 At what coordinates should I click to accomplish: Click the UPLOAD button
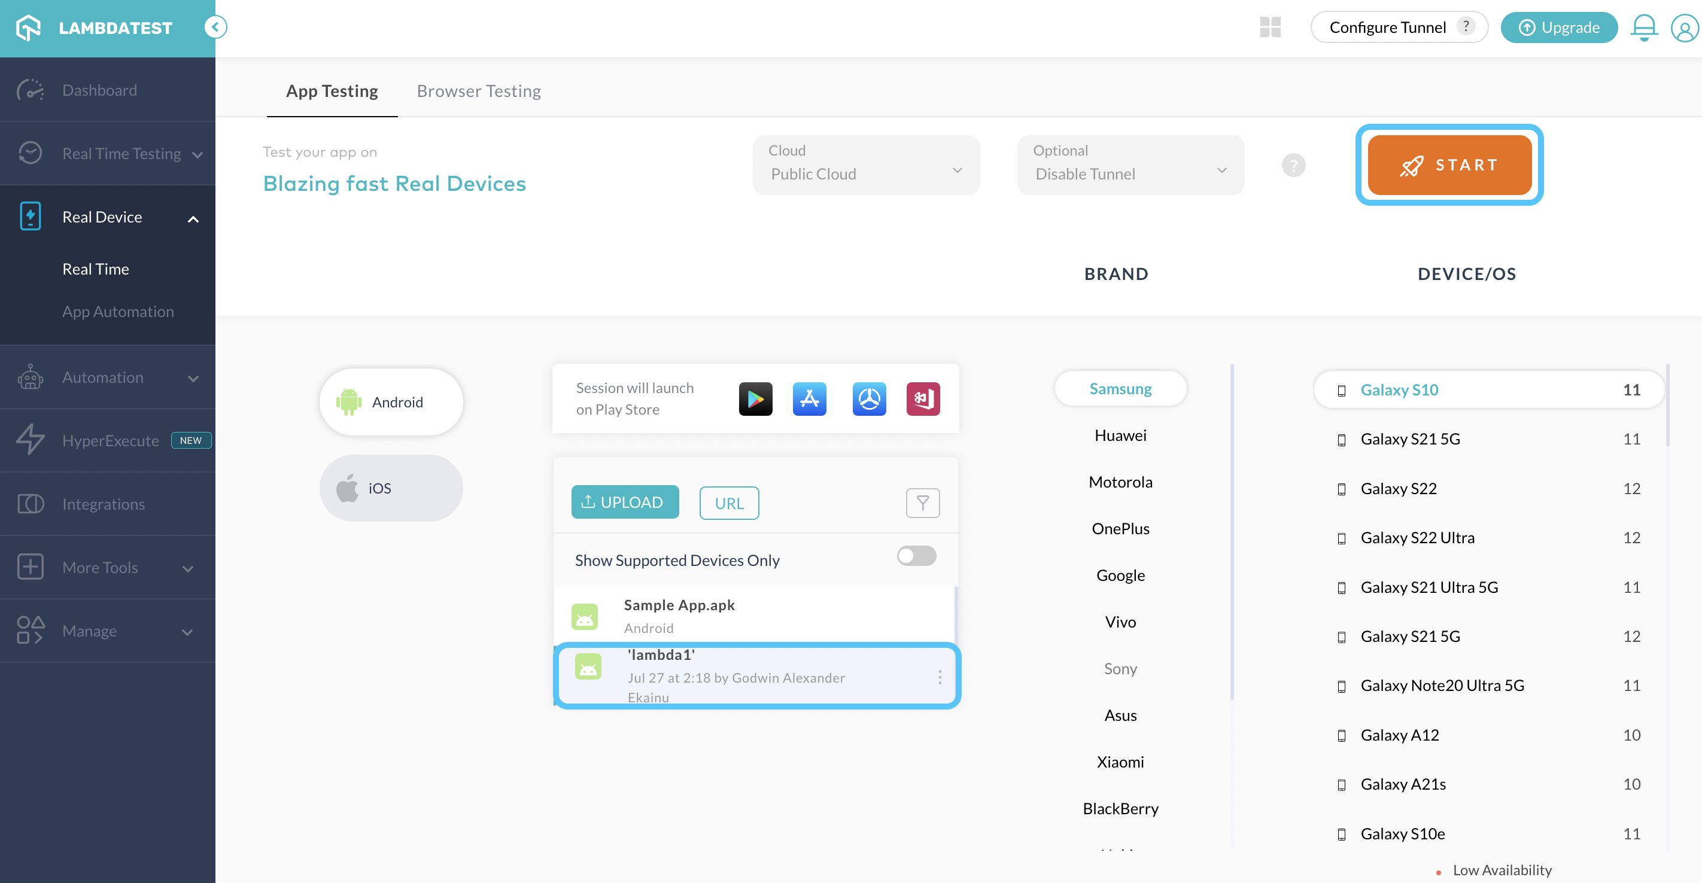(624, 503)
